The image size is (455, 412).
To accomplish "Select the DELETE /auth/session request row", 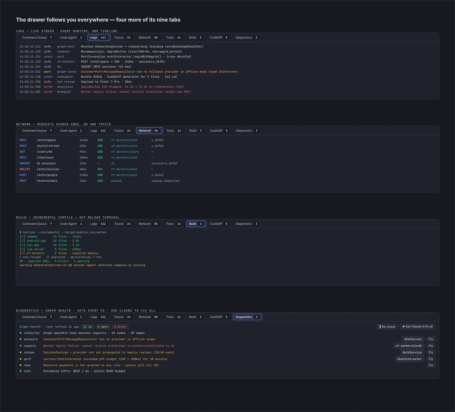I will click(x=227, y=169).
